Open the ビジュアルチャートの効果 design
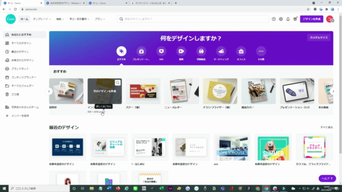This screenshot has height=192, width=342. (108, 147)
